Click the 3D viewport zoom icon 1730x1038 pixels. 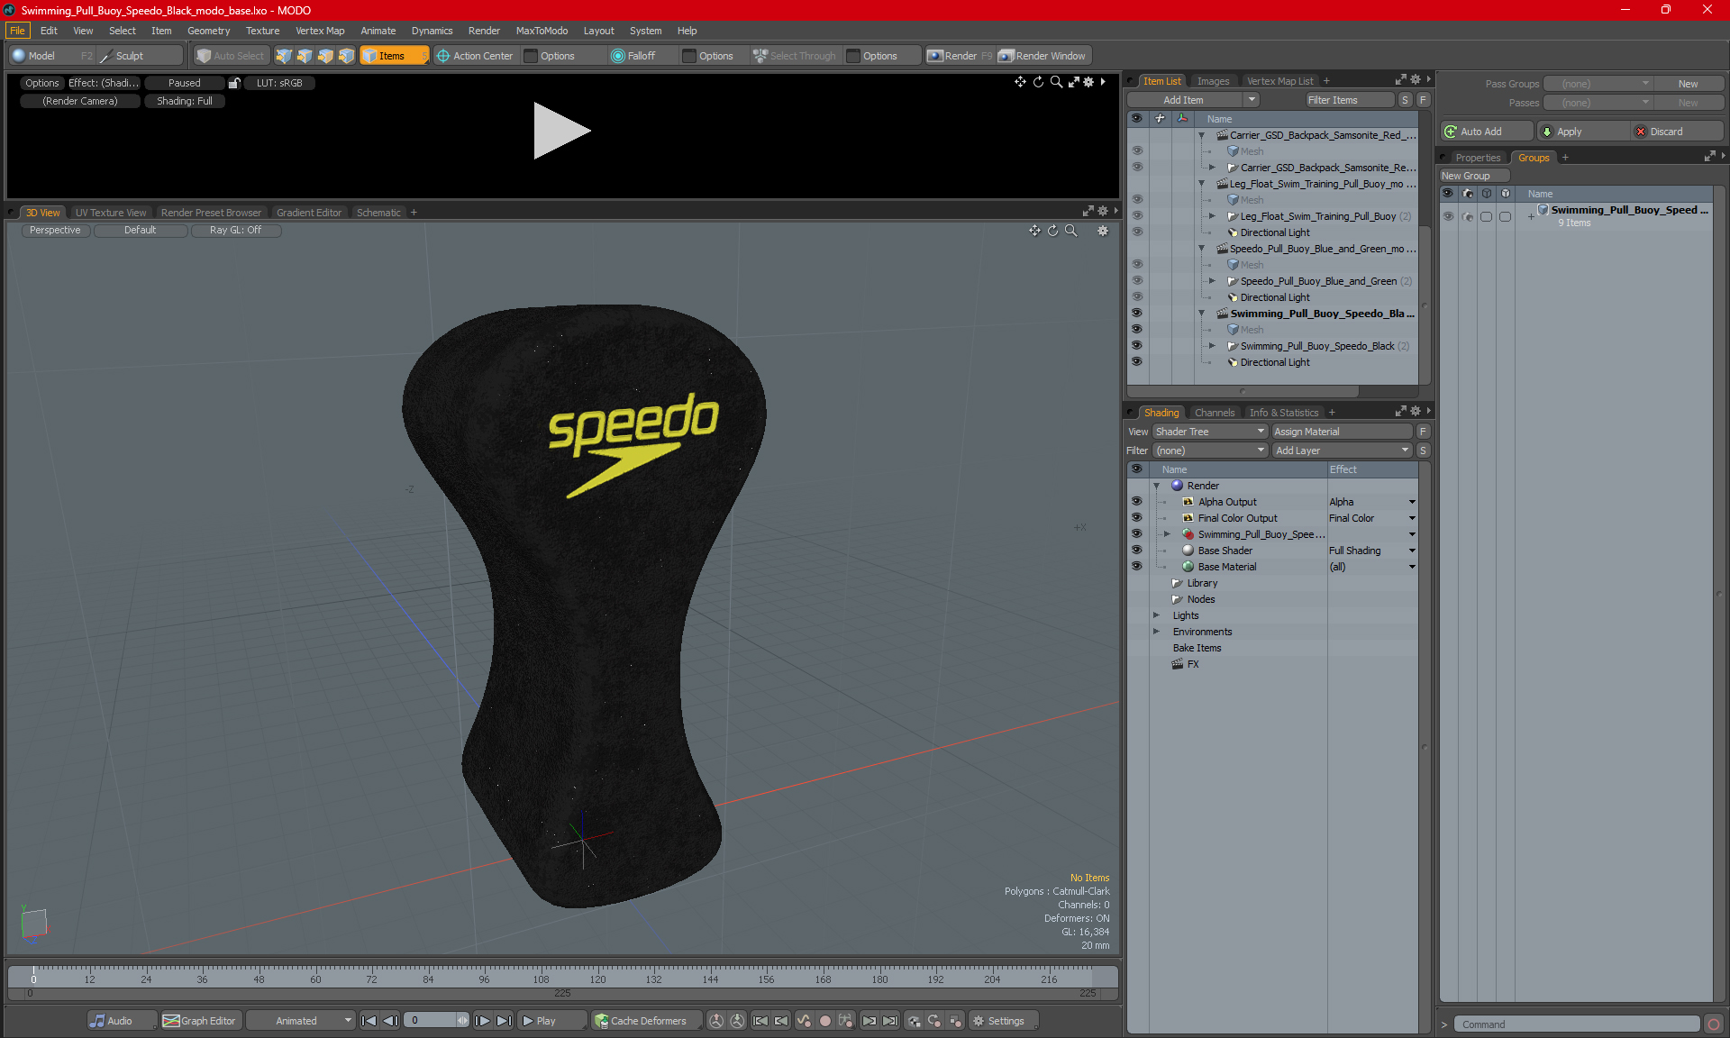click(x=1071, y=231)
